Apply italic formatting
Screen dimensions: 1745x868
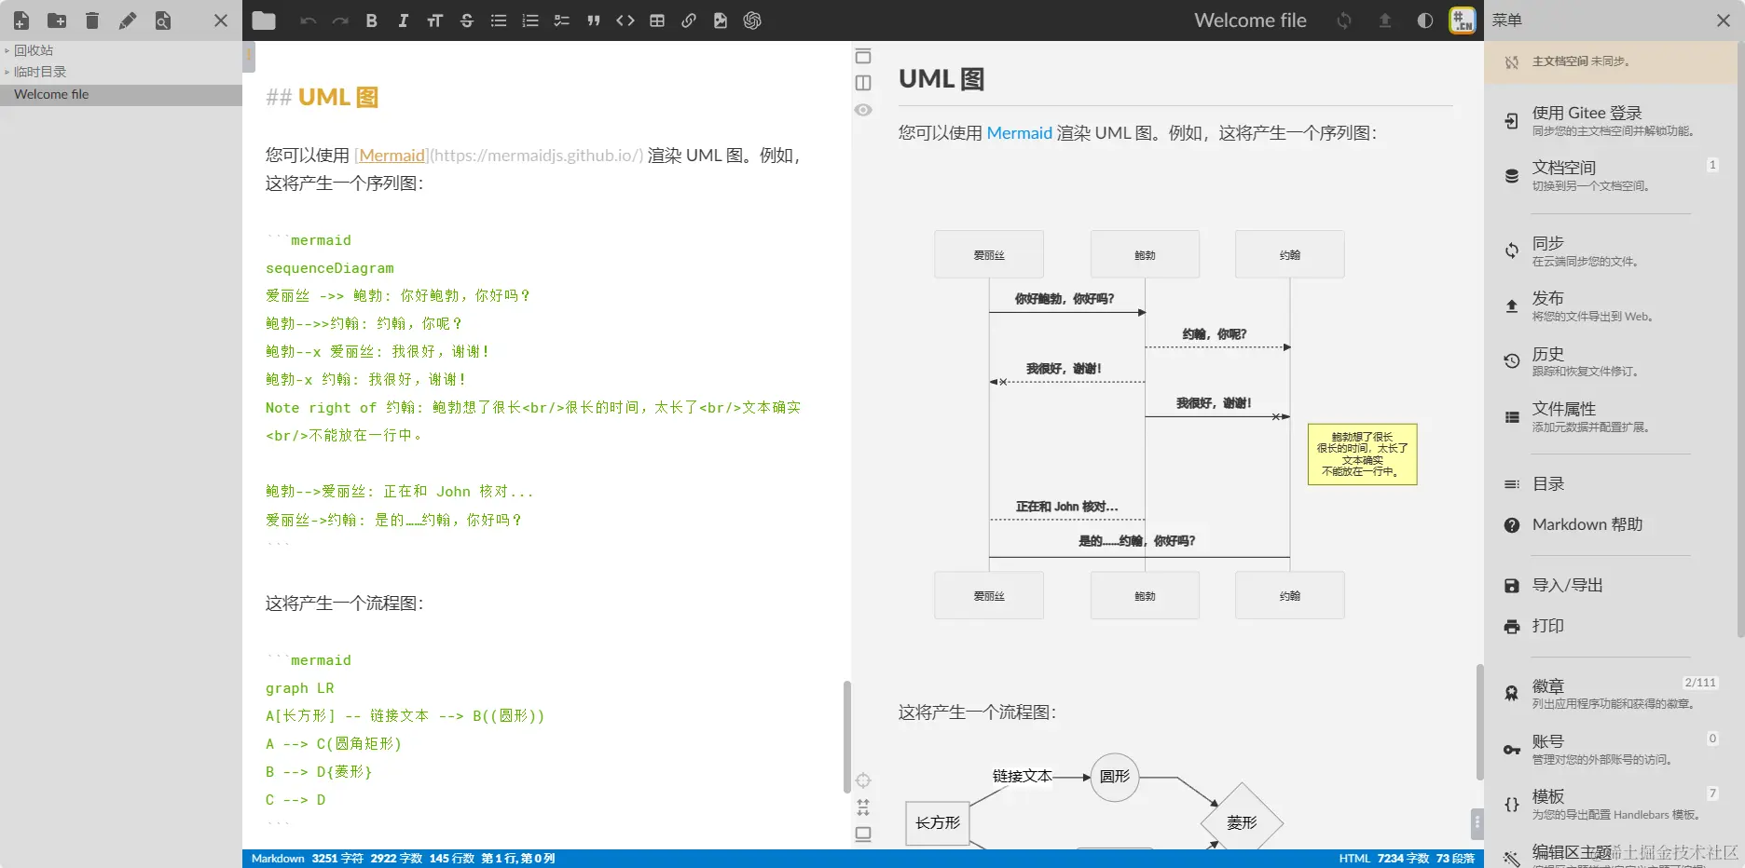tap(404, 20)
